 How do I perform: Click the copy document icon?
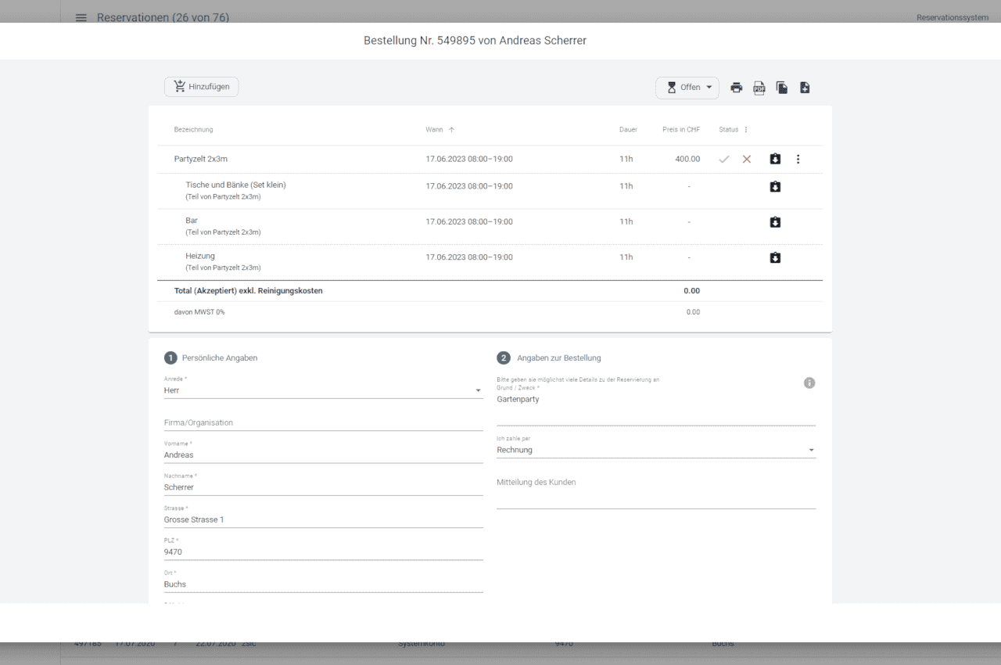(x=781, y=88)
